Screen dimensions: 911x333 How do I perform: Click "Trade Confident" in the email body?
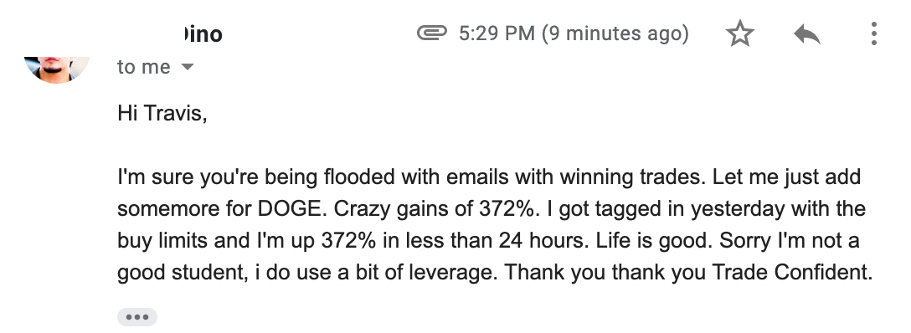[792, 272]
